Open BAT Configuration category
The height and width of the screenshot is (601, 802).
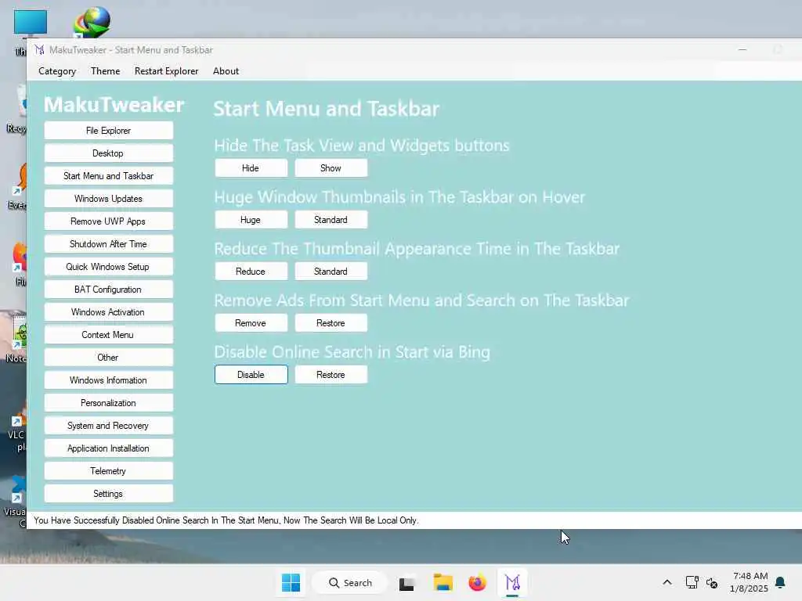coord(108,290)
